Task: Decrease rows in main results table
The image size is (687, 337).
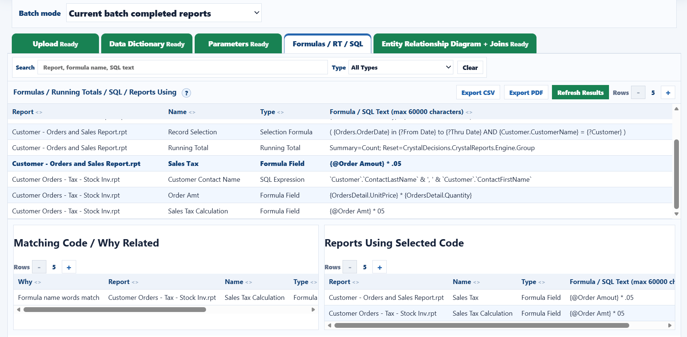Action: [638, 93]
